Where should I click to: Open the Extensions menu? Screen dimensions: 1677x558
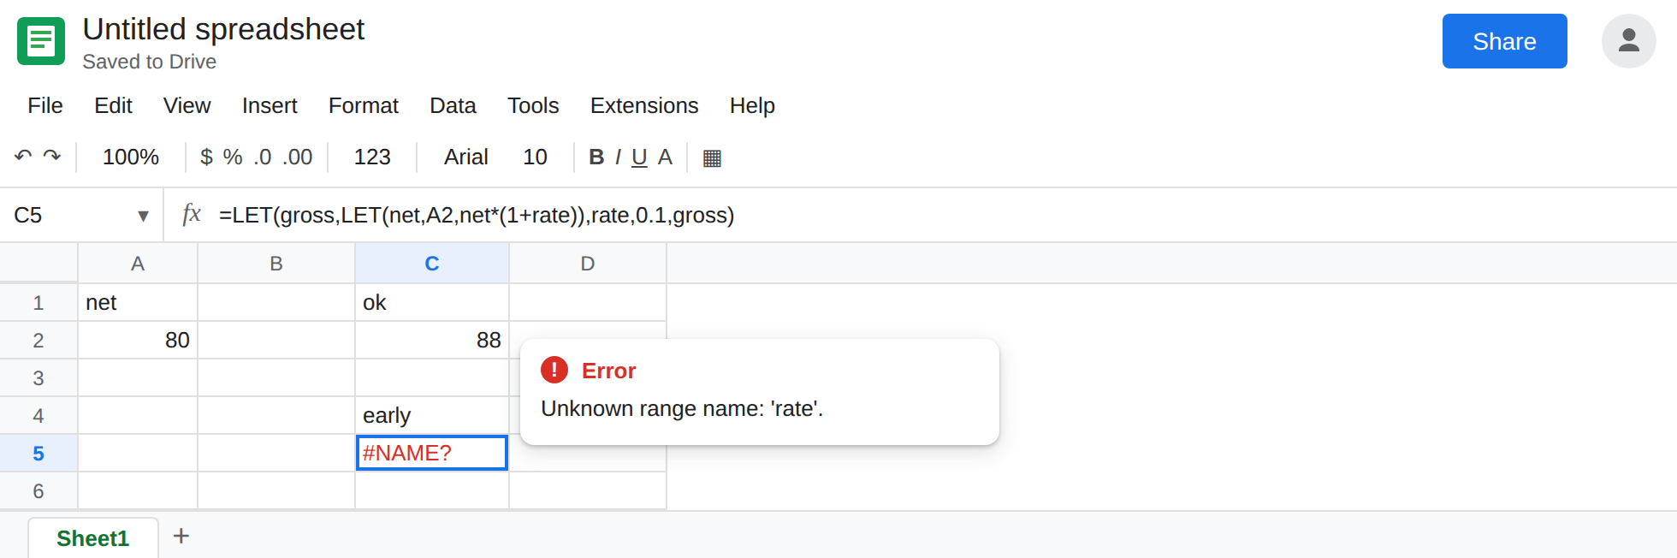[644, 105]
